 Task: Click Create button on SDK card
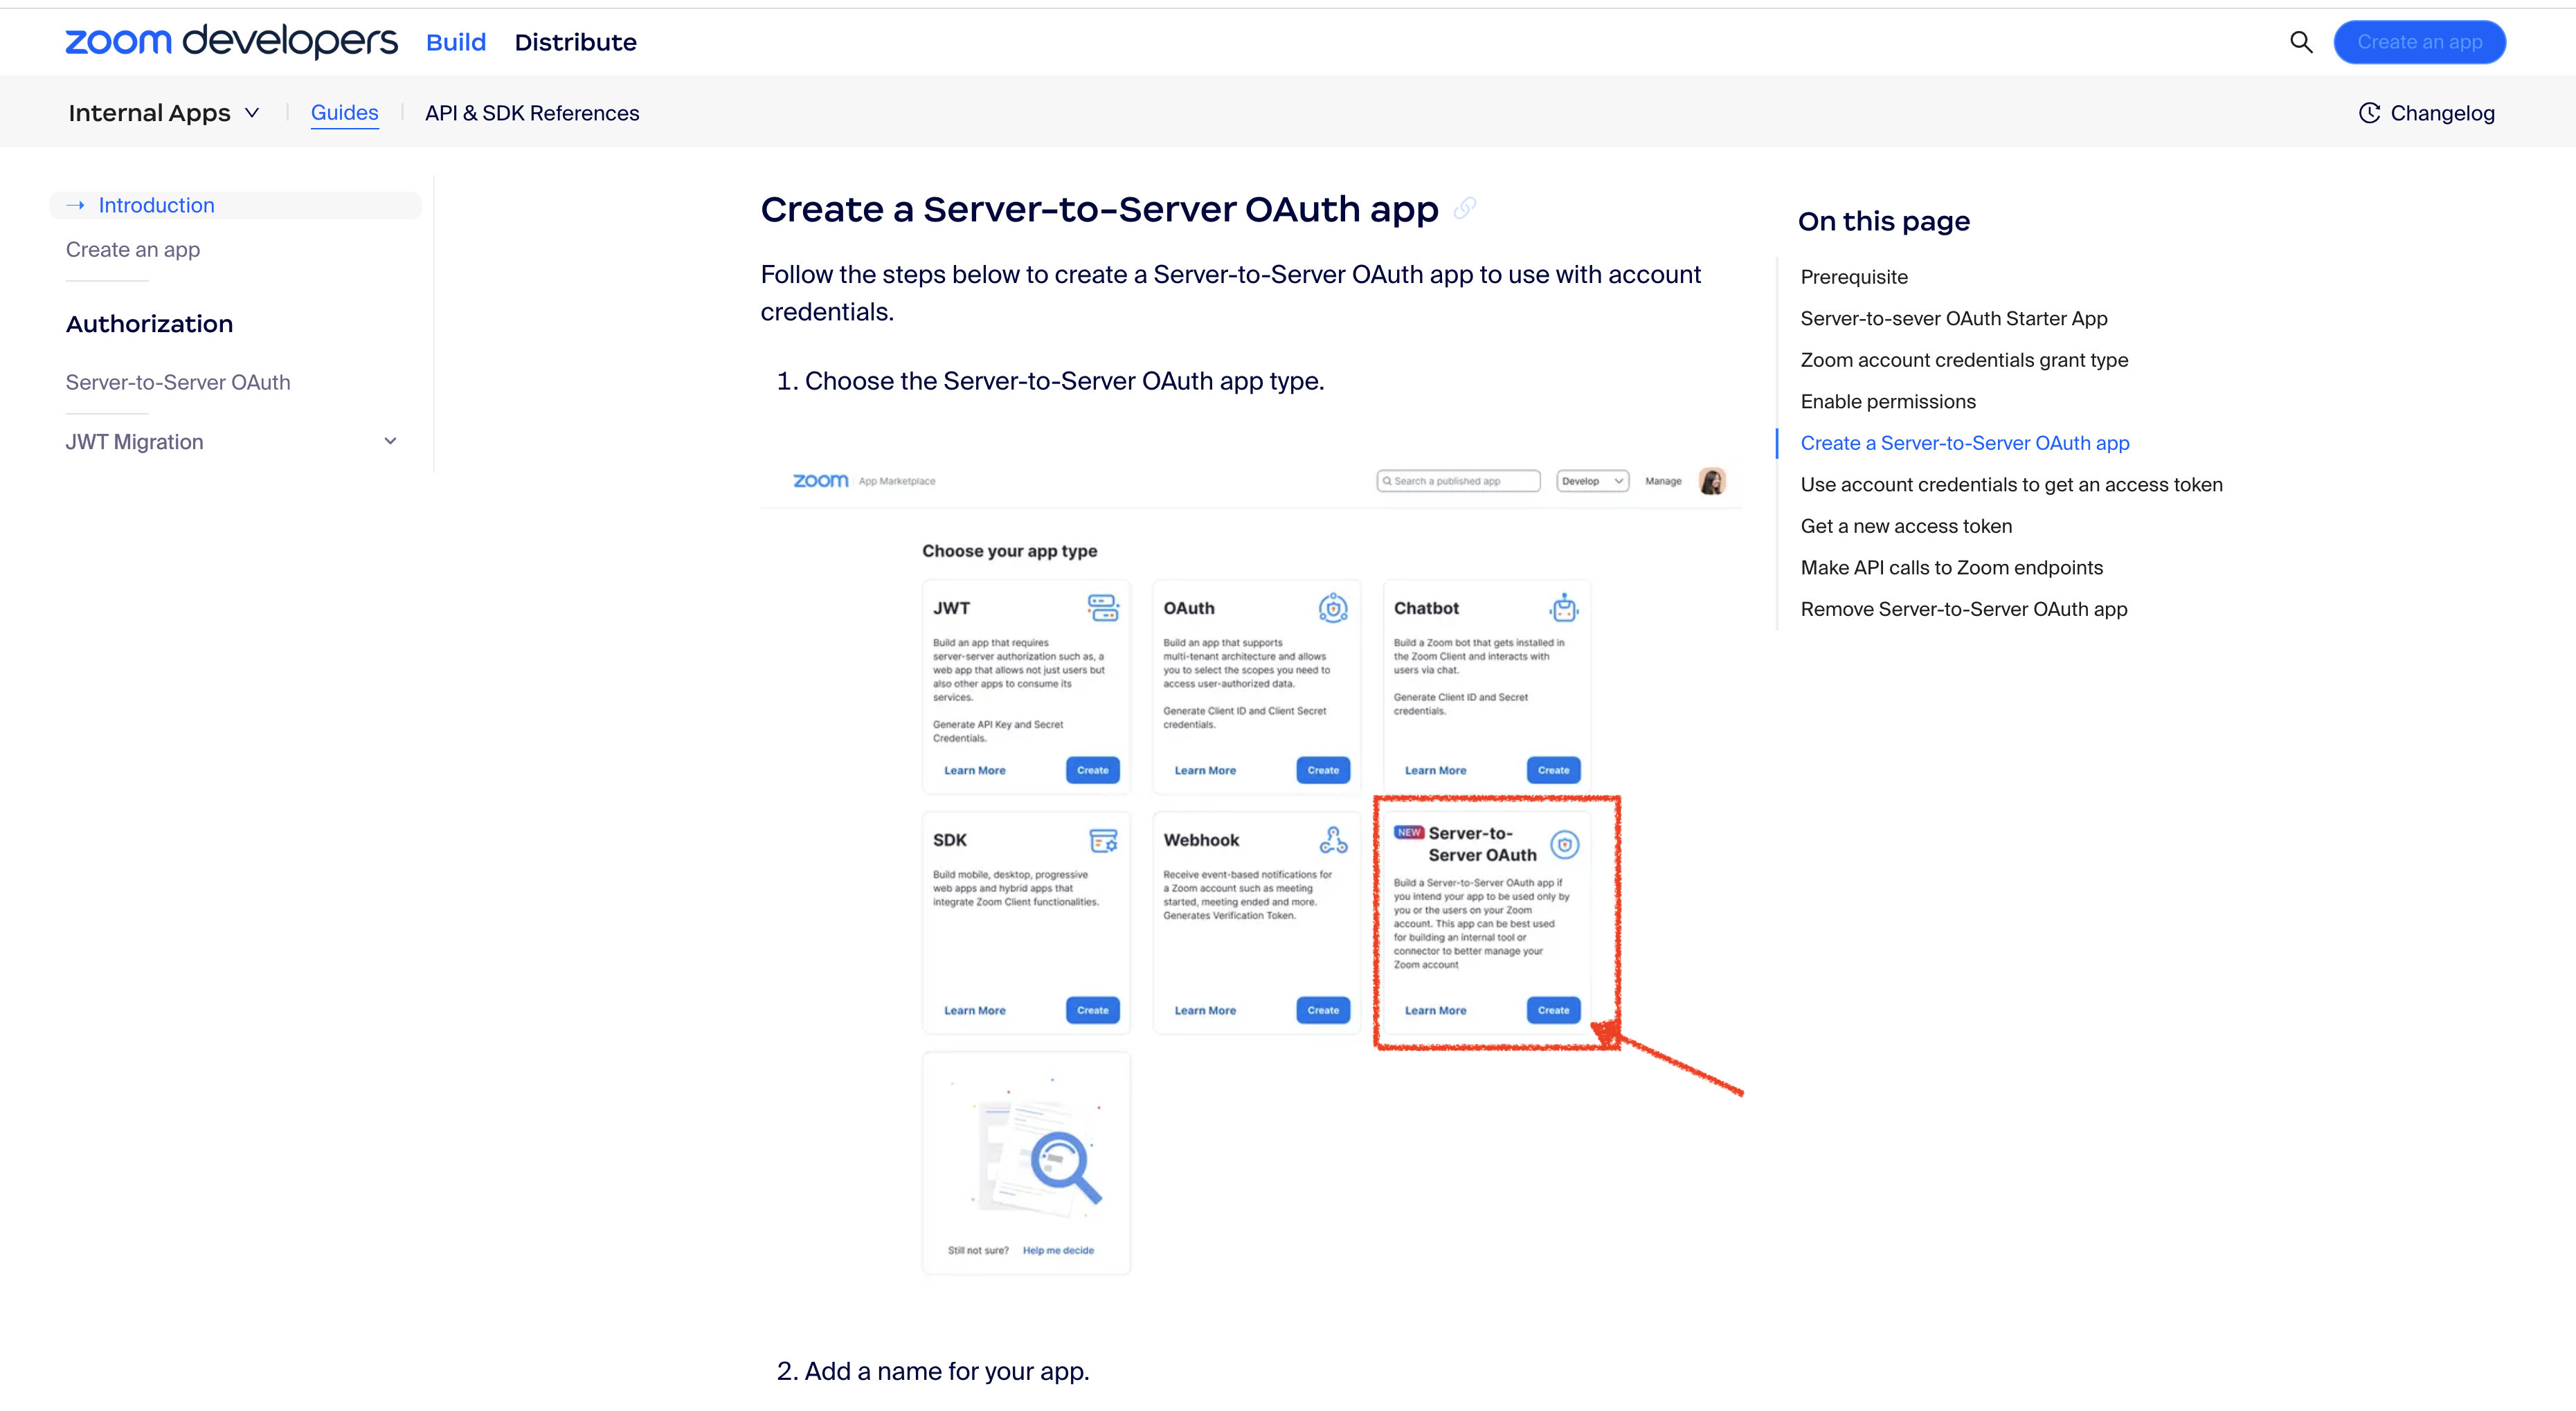click(x=1092, y=1009)
